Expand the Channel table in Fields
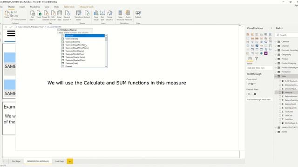The image size is (298, 167). 276,46
